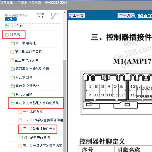Screen dimensions: 152x152
Task: Select 第五章 灯具 label
Action: tap(24, 77)
